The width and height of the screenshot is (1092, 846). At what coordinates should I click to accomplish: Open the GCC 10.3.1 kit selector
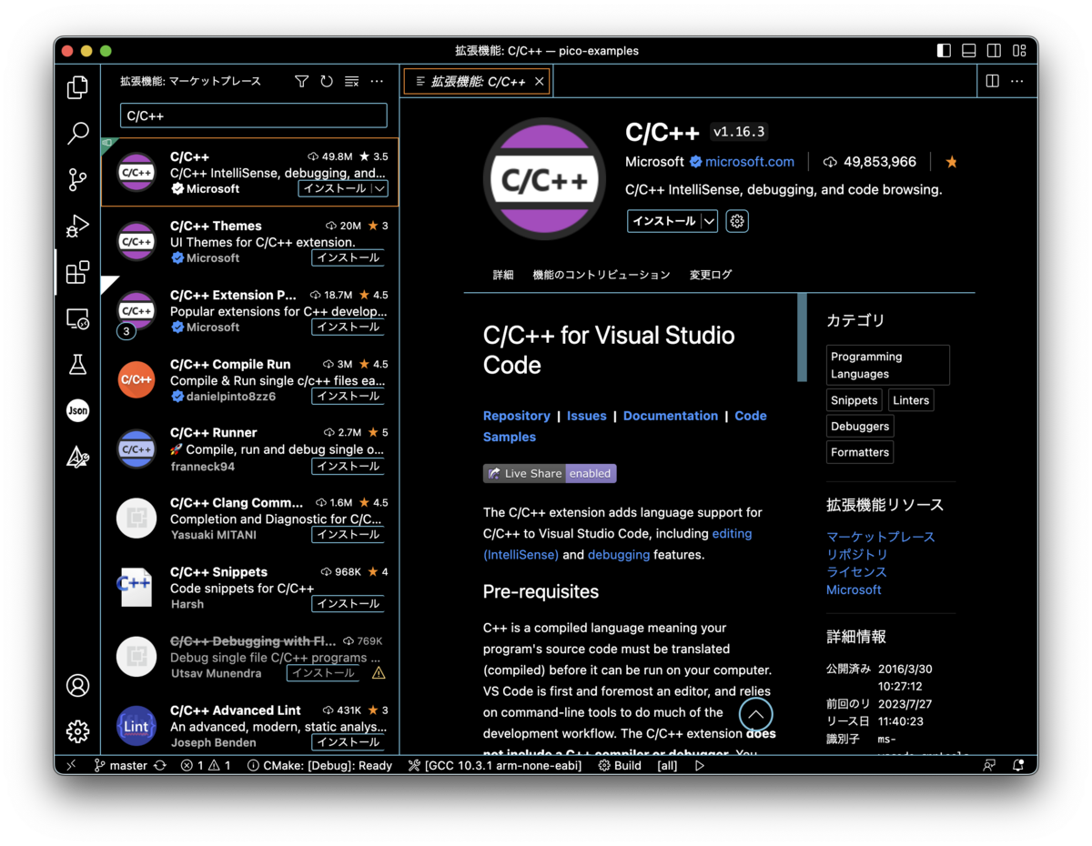tap(494, 765)
